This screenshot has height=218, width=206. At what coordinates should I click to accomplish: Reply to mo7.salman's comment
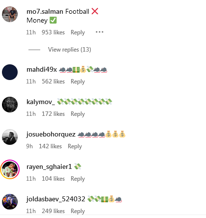(x=78, y=32)
